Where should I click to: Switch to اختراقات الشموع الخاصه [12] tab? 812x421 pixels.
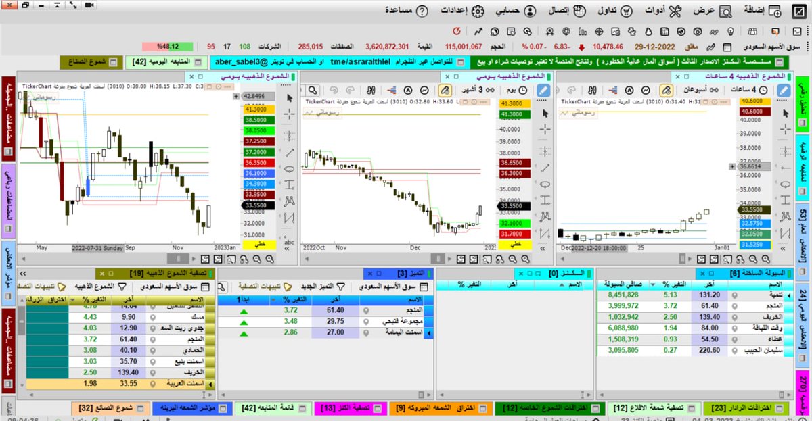point(549,408)
